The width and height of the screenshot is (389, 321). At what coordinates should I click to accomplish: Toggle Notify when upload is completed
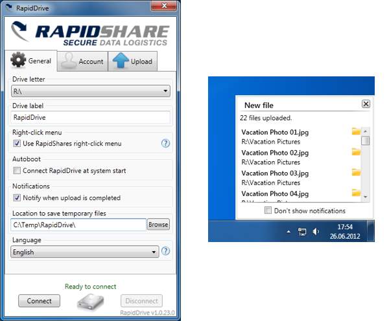[x=17, y=197]
